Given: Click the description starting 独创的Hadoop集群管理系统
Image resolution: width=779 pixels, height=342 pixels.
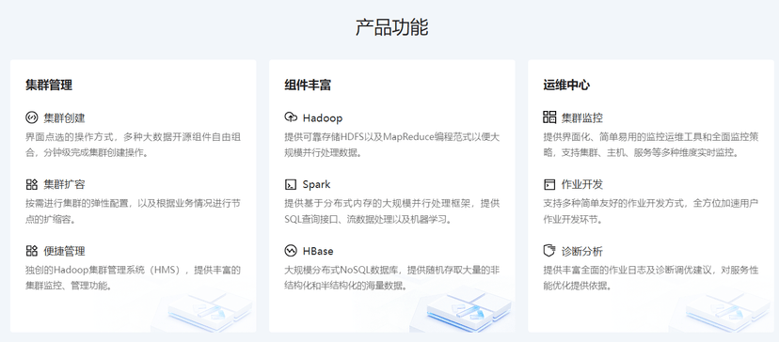Looking at the screenshot, I should pos(134,277).
